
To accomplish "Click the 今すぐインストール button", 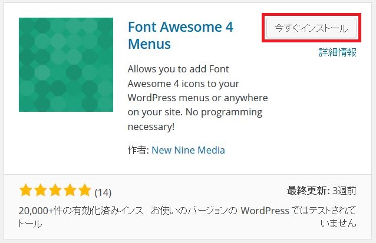I will [311, 28].
